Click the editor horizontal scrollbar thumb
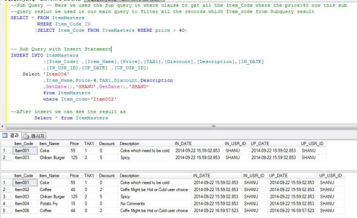The image size is (357, 218). tap(214, 127)
